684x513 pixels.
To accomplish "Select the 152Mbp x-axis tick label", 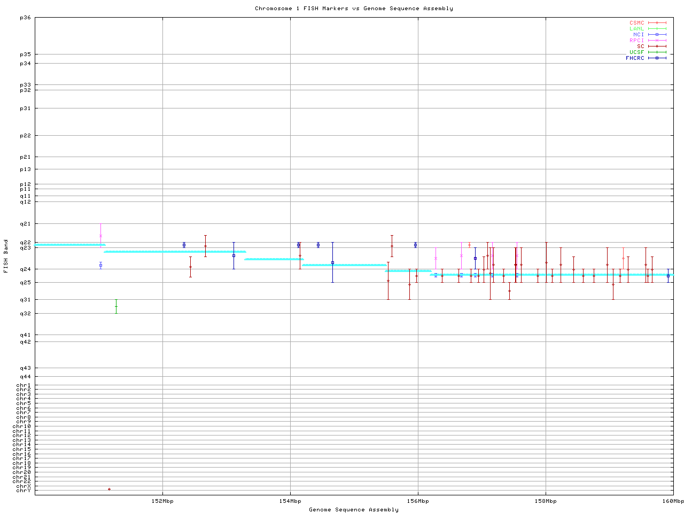I will tap(162, 501).
